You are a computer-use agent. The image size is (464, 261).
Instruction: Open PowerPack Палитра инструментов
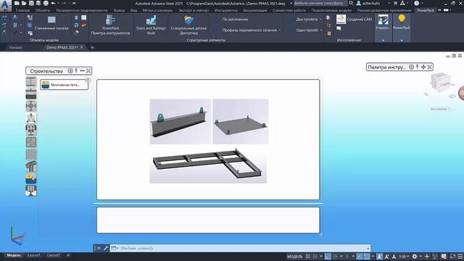110,25
